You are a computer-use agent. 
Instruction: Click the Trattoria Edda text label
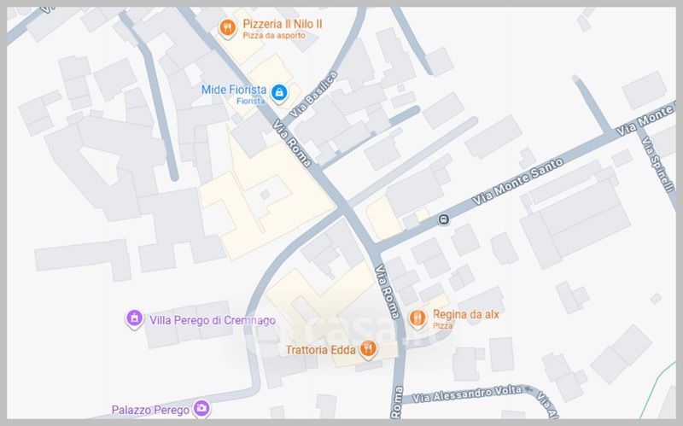point(321,350)
